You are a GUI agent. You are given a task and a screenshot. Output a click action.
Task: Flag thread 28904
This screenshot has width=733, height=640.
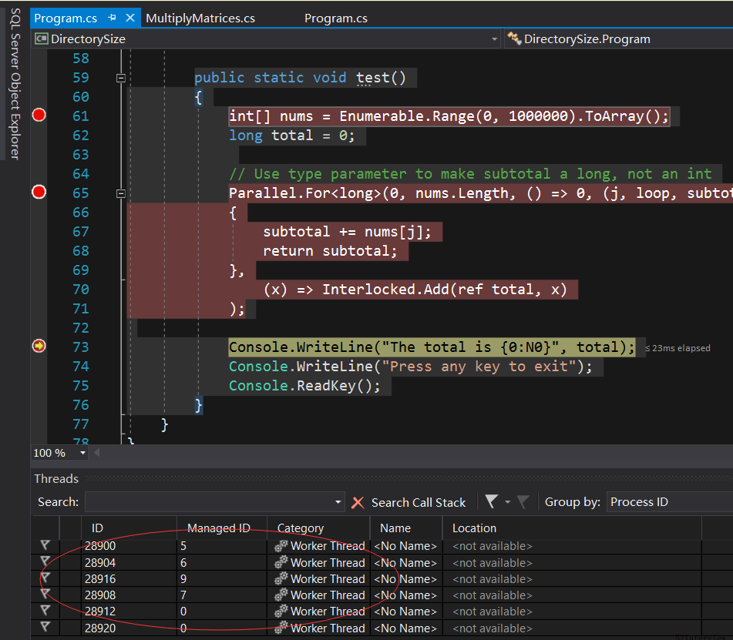coord(45,561)
